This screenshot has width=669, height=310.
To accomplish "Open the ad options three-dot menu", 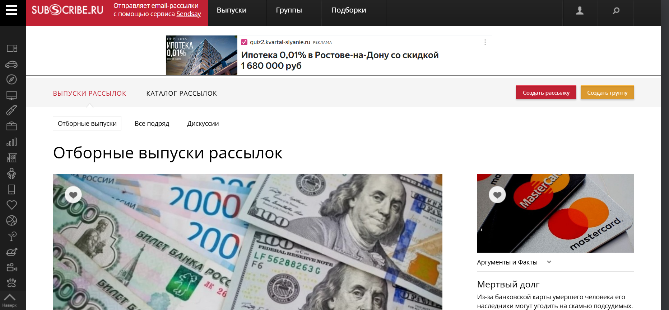I will pos(485,42).
